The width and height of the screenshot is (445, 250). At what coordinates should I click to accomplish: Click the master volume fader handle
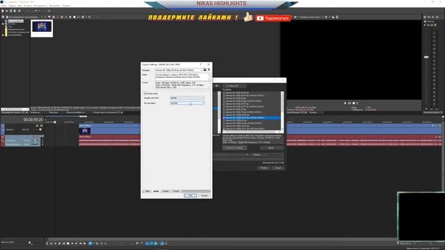pos(426,57)
